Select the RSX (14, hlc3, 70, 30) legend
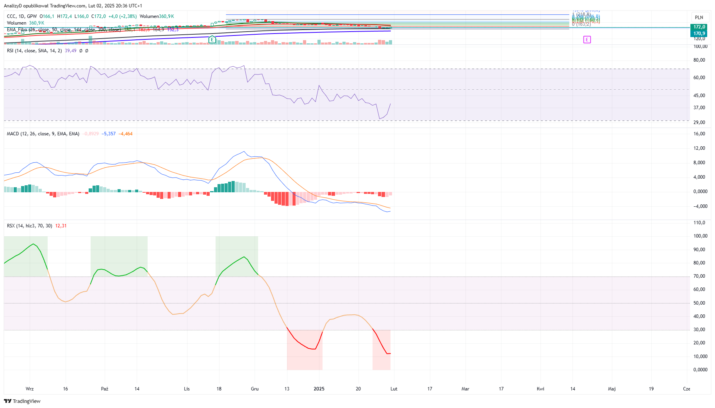 tap(29, 226)
